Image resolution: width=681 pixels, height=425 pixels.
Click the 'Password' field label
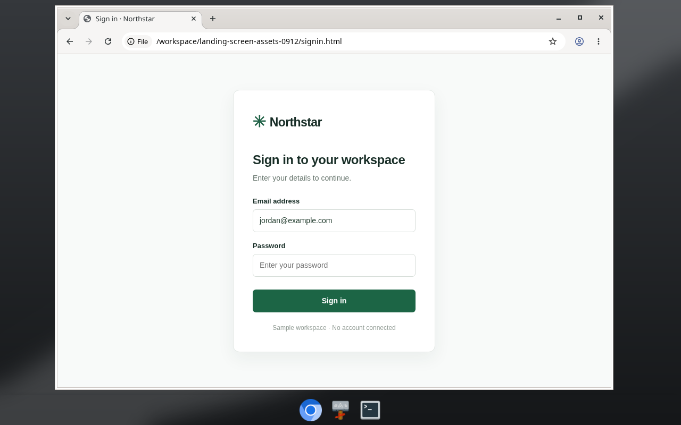(269, 246)
